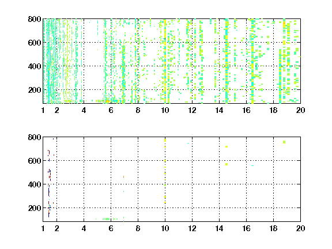Select x-axis label 4 of upper plot
Image resolution: width=332 pixels, height=249 pixels.
pos(84,110)
